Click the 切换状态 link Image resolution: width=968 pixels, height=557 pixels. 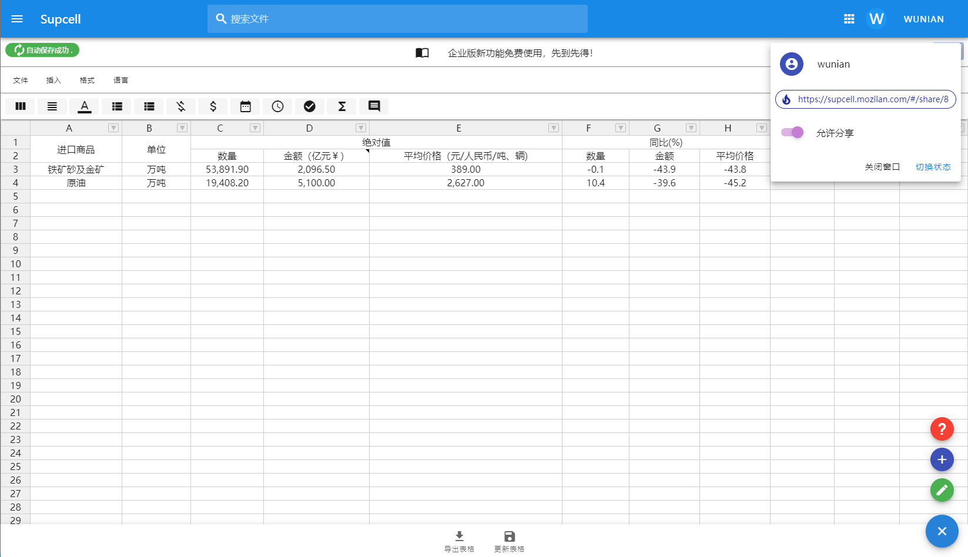(x=933, y=167)
